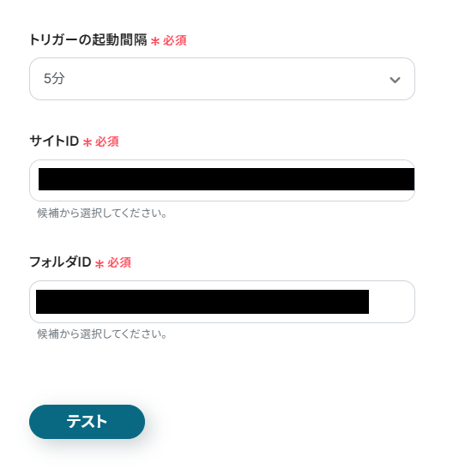Click the トリガーの起動間隔 label
Viewport: 459px width, 469px height.
point(88,39)
